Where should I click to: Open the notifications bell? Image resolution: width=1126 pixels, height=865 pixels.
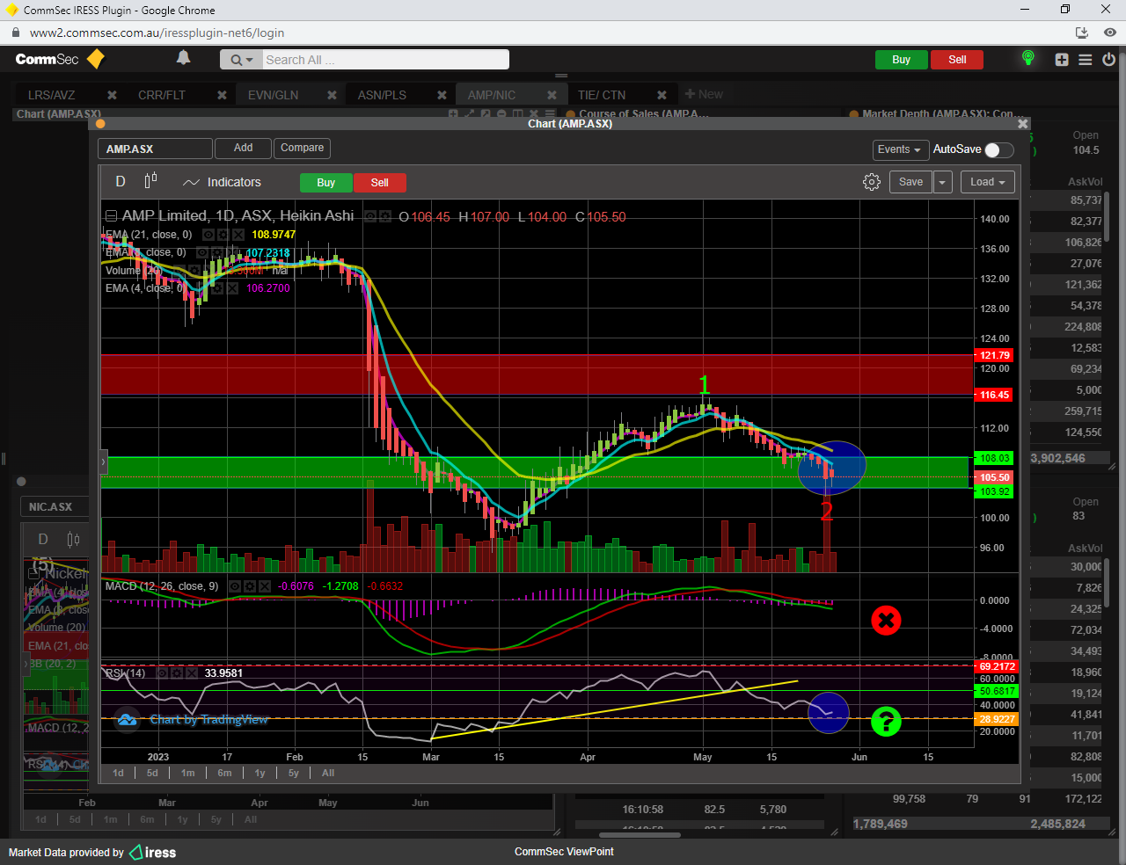point(183,58)
